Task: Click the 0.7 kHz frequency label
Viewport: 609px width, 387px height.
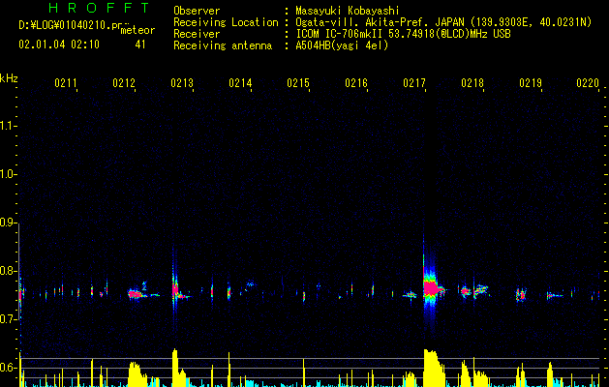Action: pos(8,319)
